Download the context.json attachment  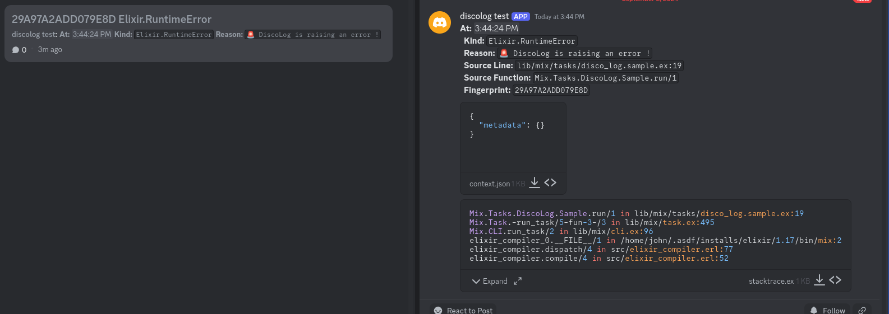[x=535, y=182]
